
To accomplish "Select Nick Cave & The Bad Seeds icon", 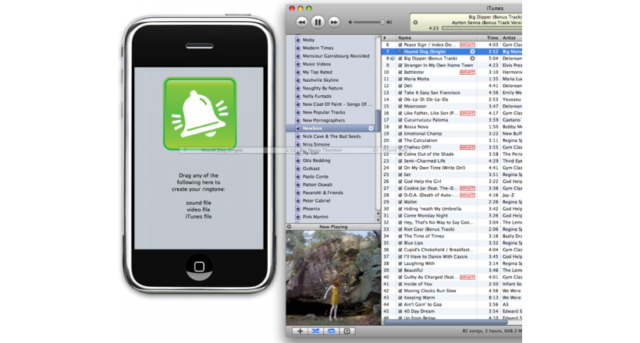I will click(297, 136).
